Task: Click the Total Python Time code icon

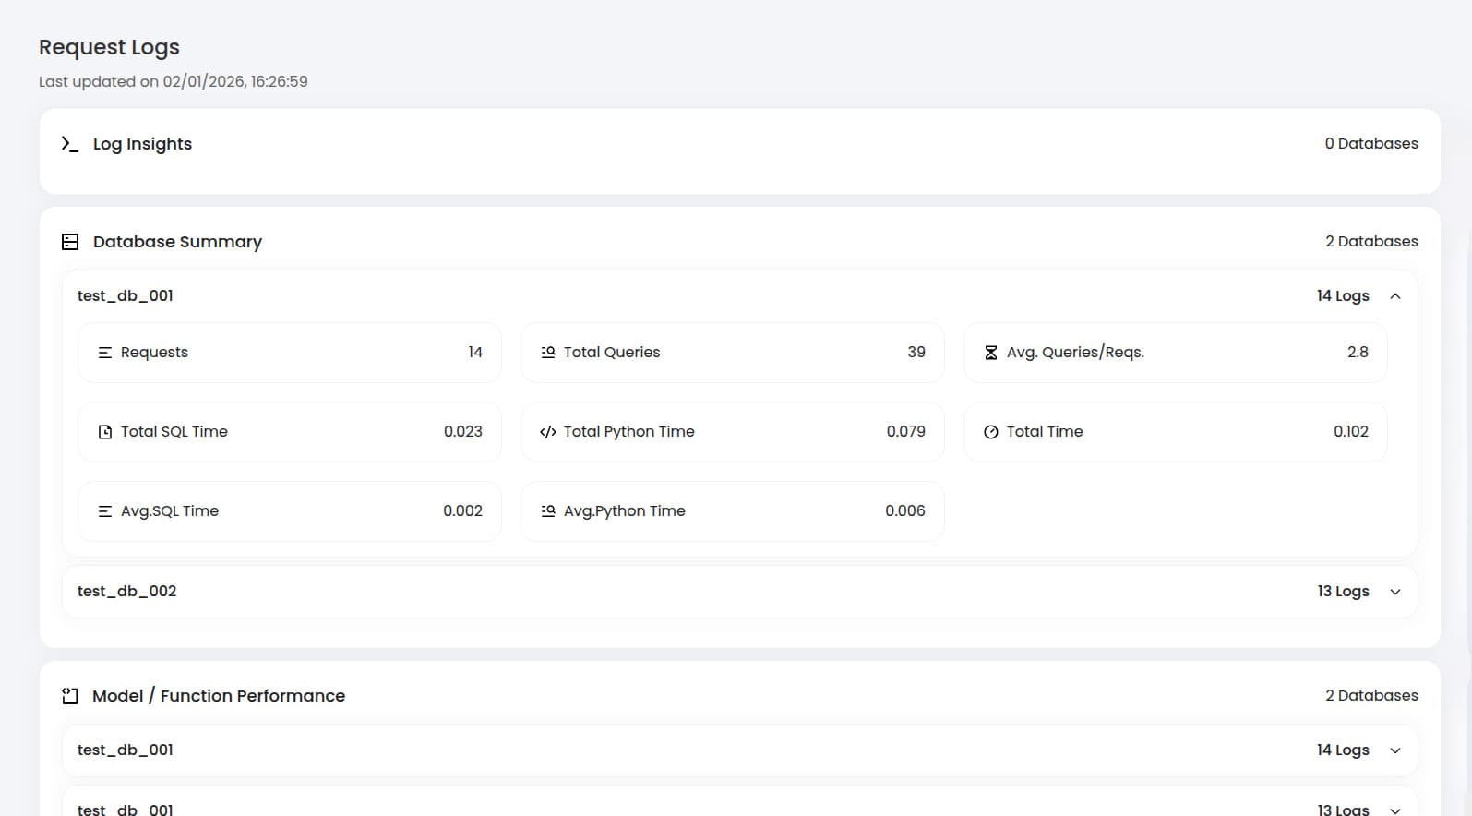Action: point(548,432)
